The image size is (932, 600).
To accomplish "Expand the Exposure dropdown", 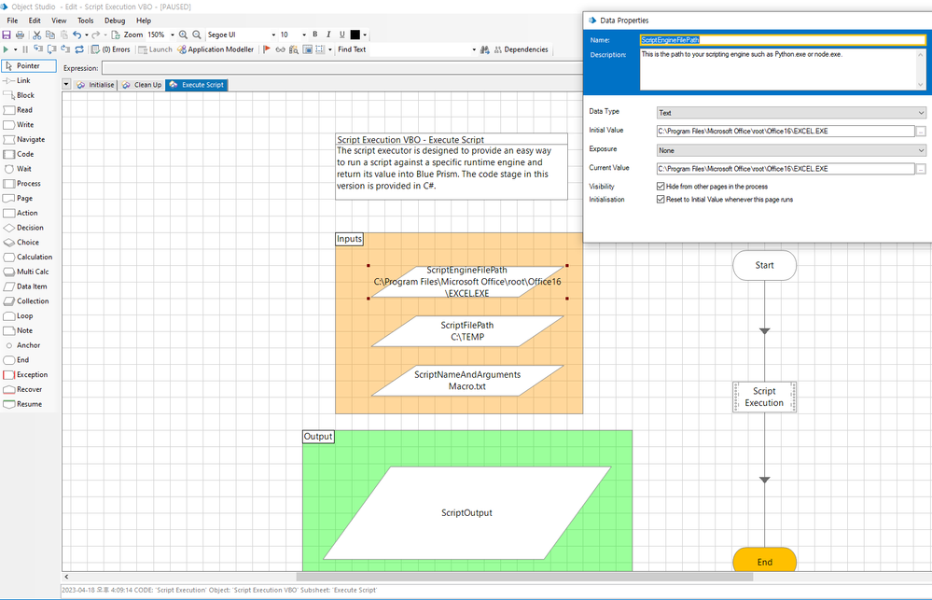I will click(790, 150).
